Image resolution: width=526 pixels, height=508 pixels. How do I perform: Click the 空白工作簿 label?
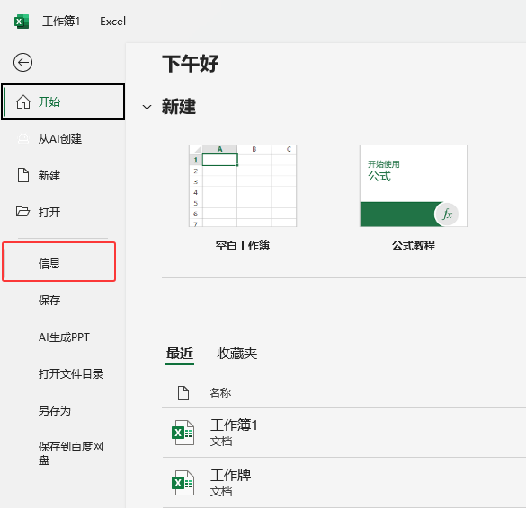[x=243, y=245]
